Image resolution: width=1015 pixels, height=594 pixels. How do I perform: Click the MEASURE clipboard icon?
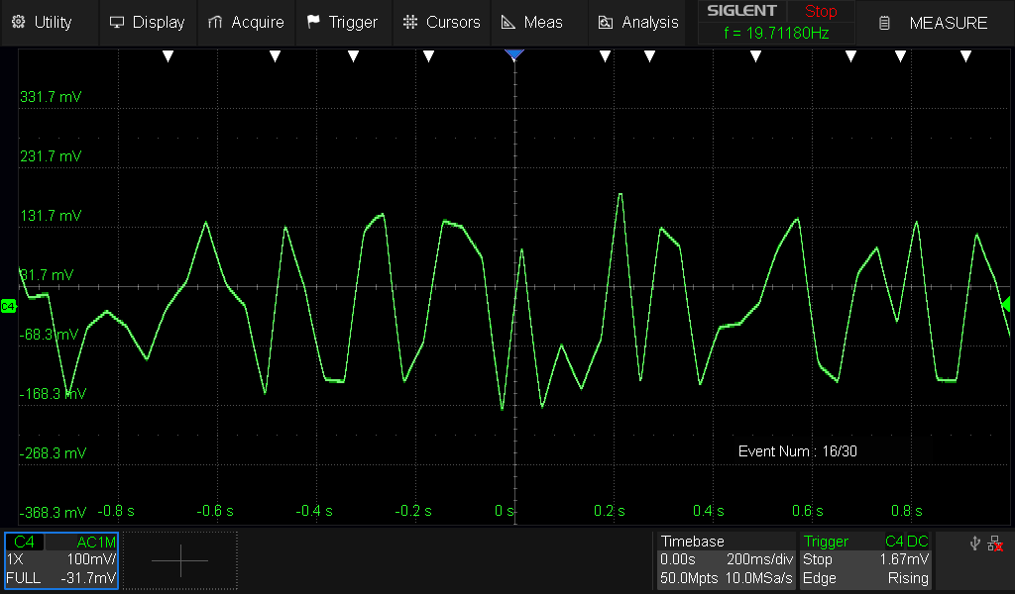coord(884,24)
